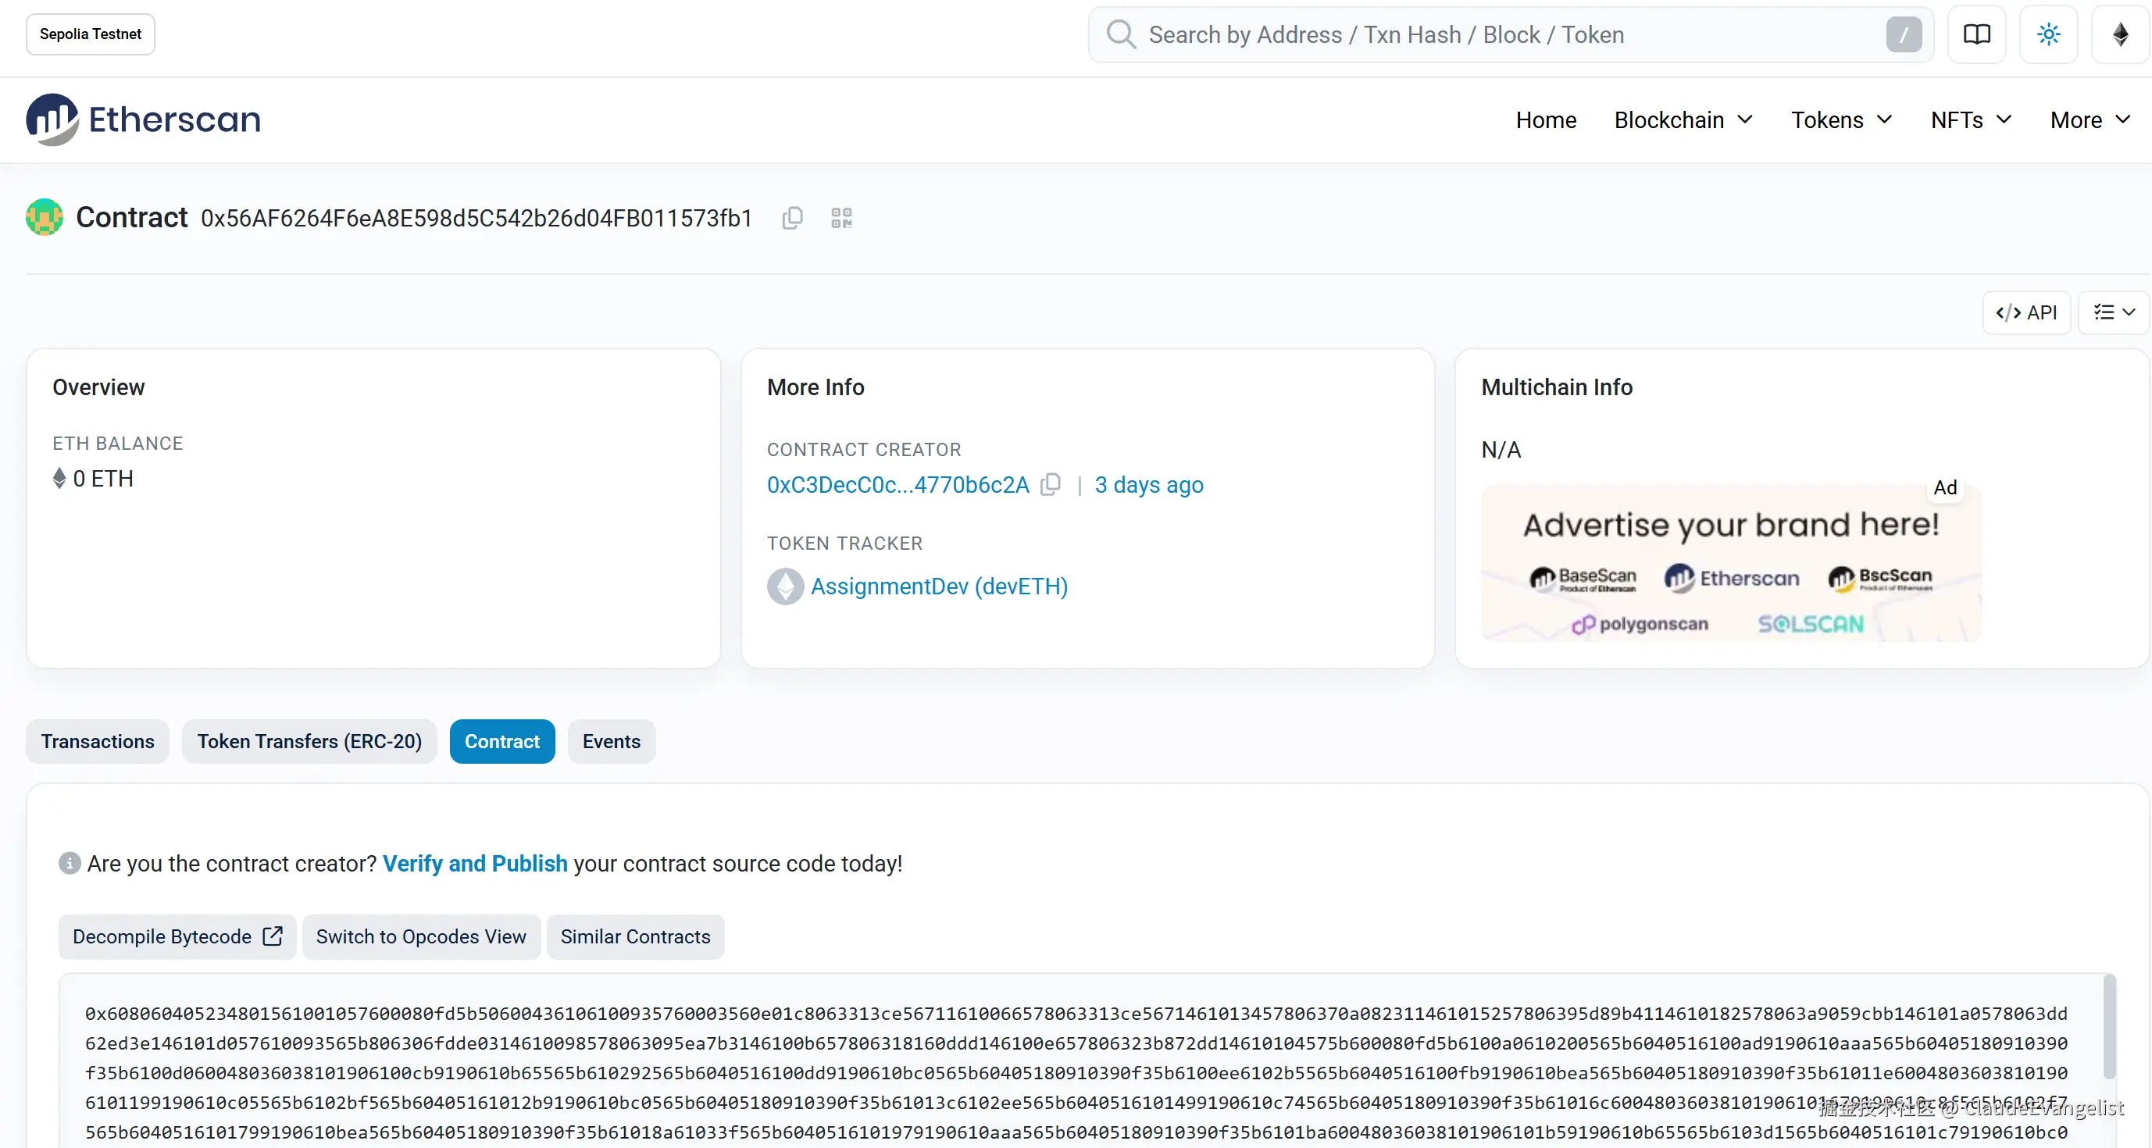The height and width of the screenshot is (1148, 2152).
Task: Show QR code for contract address
Action: [841, 218]
